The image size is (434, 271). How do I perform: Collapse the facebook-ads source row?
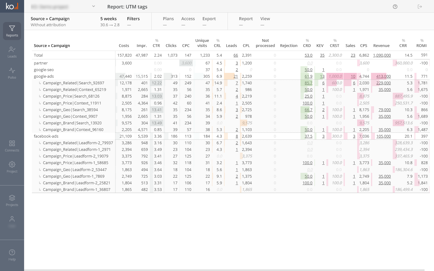46,136
